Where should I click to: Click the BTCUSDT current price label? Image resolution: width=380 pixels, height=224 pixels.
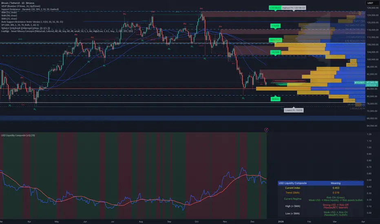click(360, 83)
